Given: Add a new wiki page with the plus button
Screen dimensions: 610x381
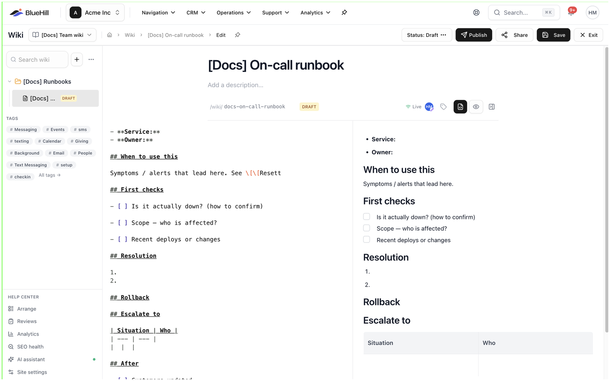Looking at the screenshot, I should 77,60.
